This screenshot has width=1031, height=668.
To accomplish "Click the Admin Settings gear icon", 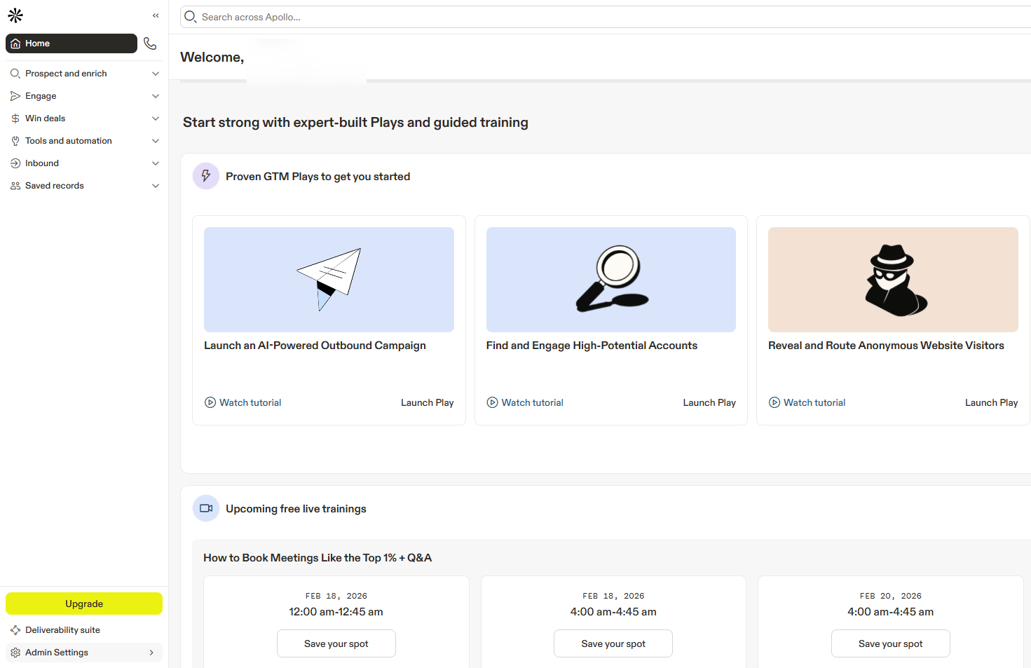I will (x=15, y=653).
